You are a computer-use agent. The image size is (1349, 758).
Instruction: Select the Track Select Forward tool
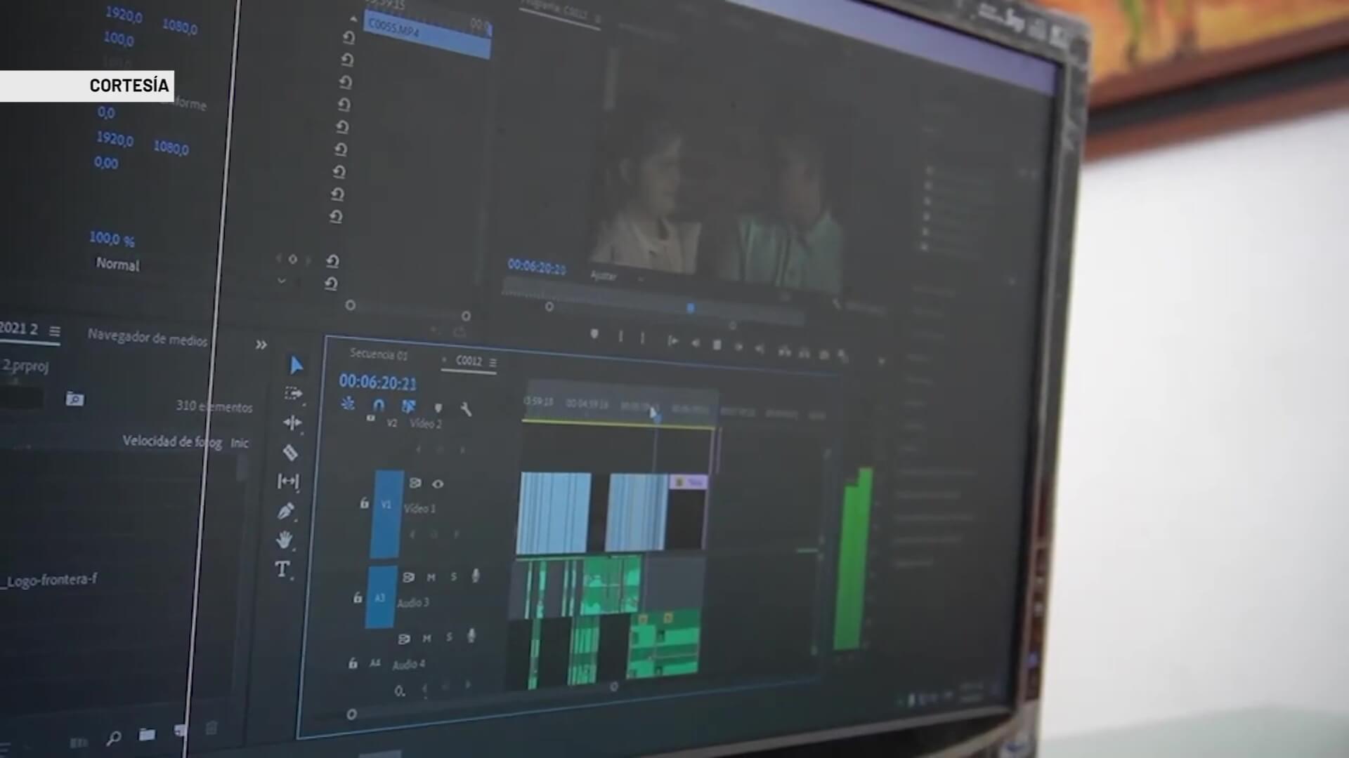point(294,394)
